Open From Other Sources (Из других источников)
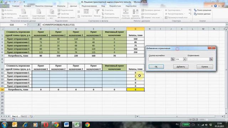 point(24,14)
